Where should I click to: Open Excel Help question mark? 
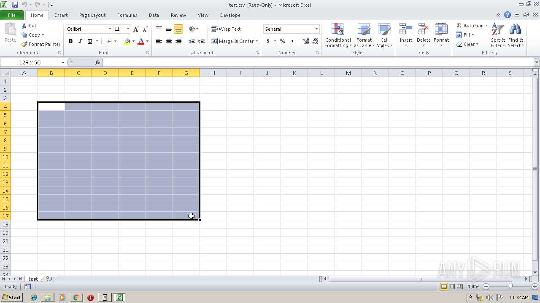508,15
